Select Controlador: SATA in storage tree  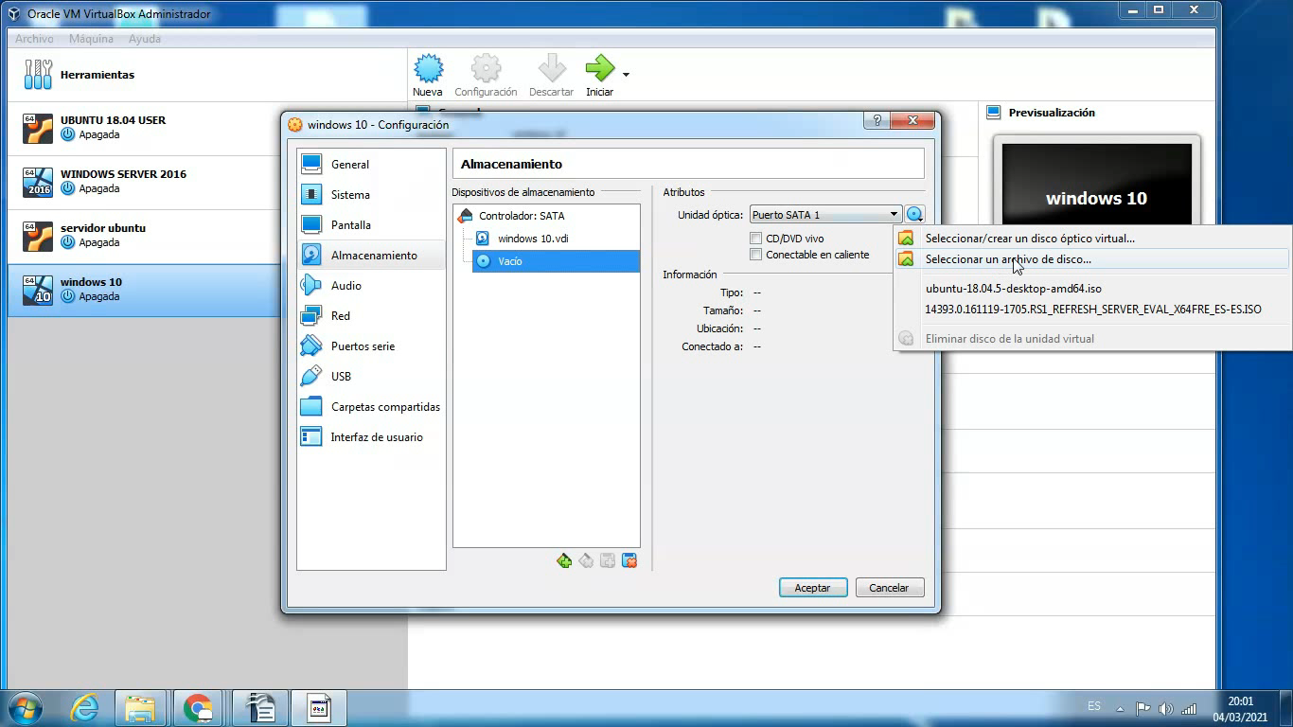522,216
